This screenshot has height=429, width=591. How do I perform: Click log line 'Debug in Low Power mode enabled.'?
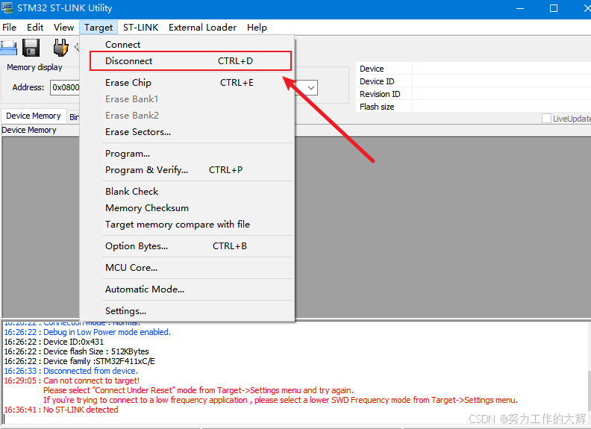tap(87, 332)
